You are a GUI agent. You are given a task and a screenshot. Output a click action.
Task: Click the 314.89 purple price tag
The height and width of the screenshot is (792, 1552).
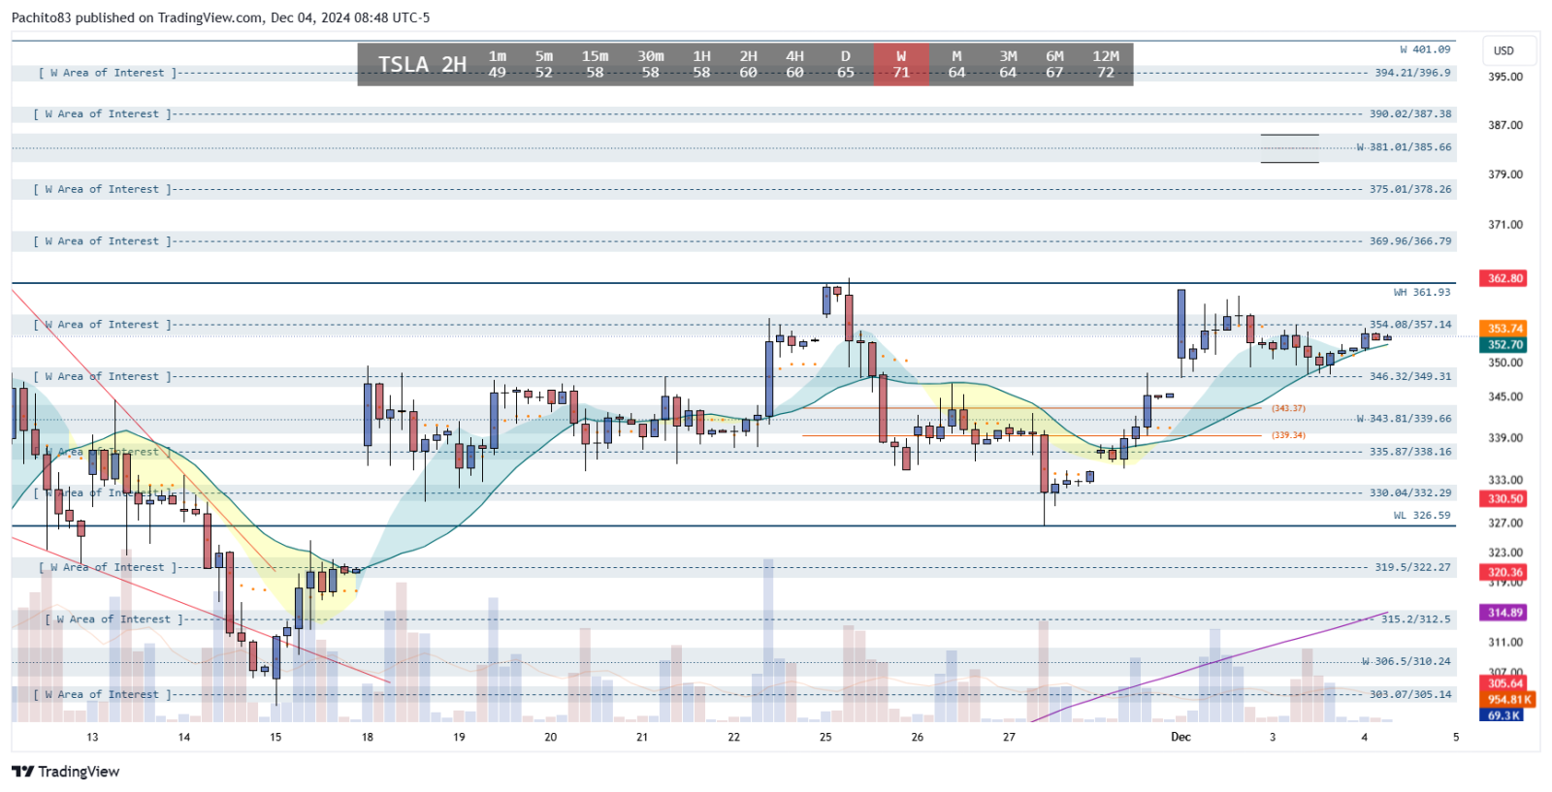point(1504,613)
